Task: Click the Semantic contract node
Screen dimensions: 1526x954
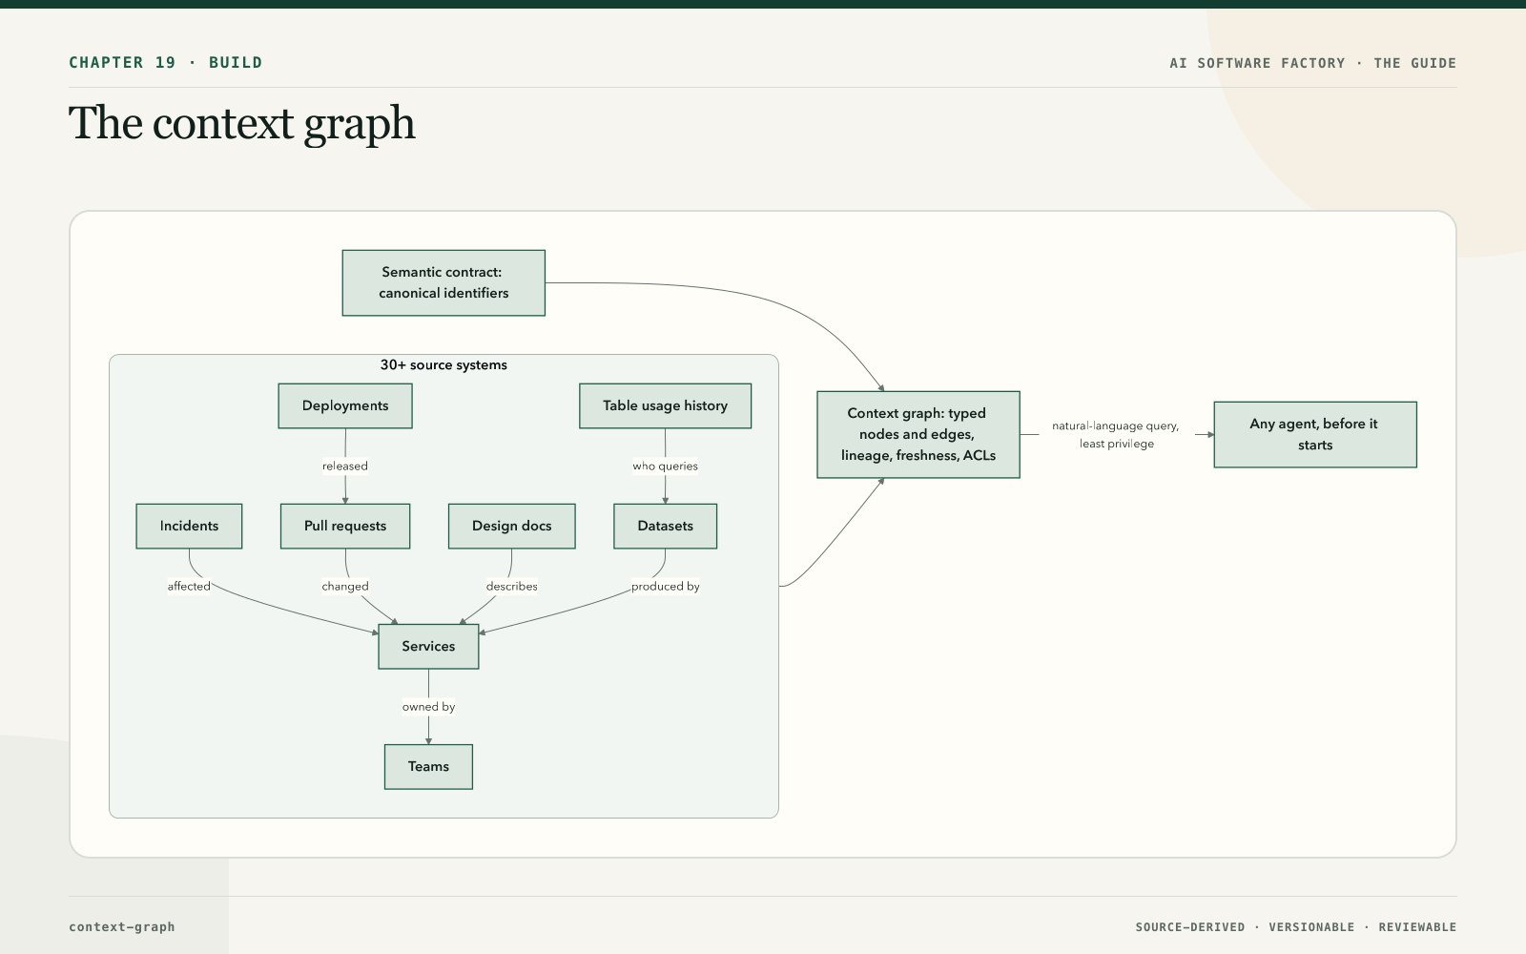Action: (x=443, y=283)
